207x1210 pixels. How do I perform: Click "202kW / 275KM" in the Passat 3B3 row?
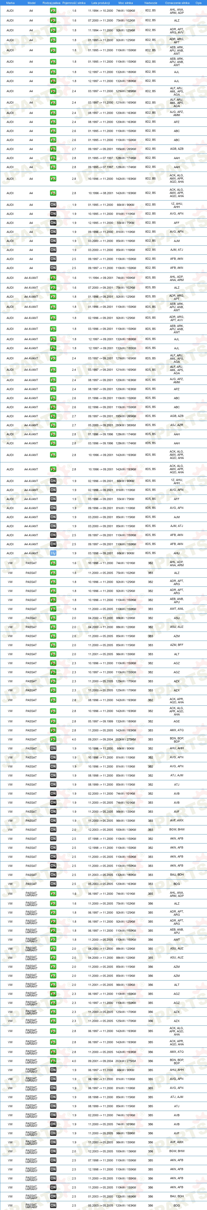pos(125,739)
